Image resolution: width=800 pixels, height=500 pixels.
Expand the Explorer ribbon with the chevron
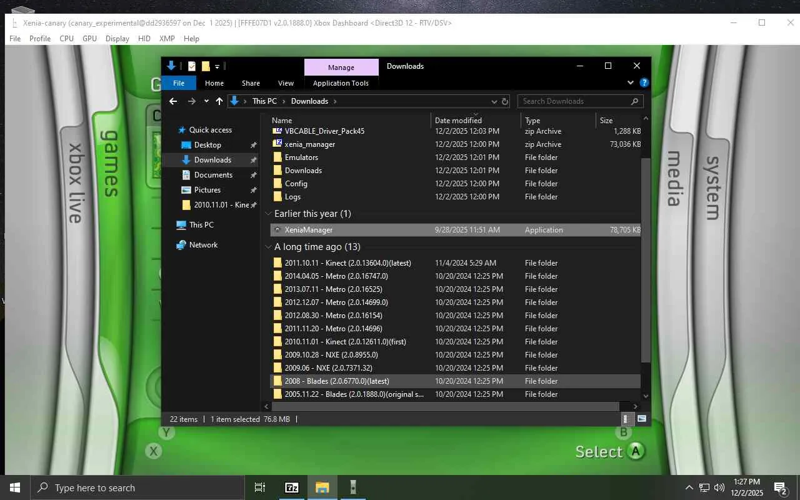(x=631, y=82)
